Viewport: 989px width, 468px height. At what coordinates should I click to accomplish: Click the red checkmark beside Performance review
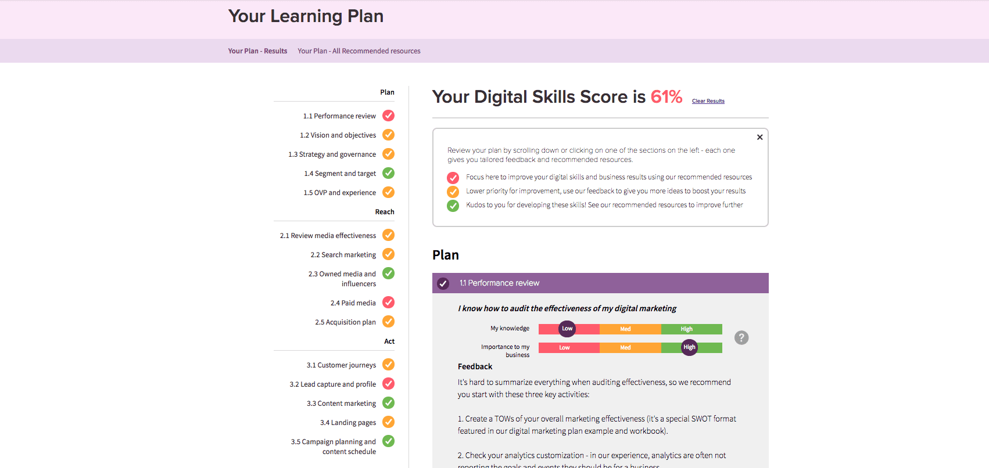(389, 116)
